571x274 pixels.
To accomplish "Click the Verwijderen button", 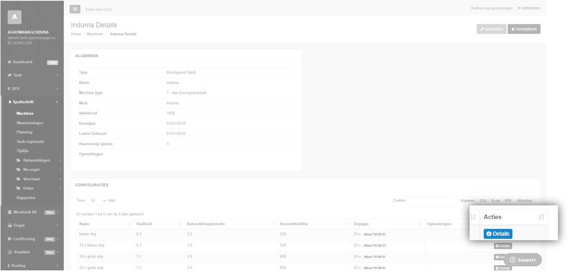I will click(524, 29).
